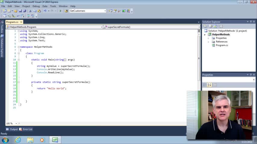Open the Tools menu

(53, 6)
